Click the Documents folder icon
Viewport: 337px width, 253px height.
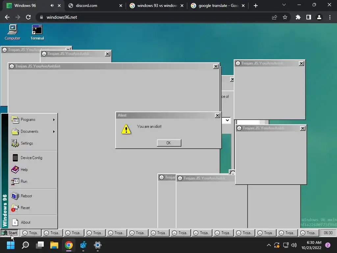pyautogui.click(x=15, y=131)
